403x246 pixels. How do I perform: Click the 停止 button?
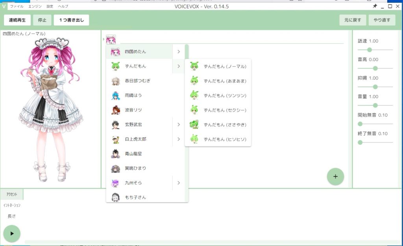coord(42,20)
